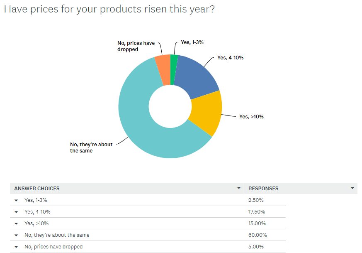Click the RESPONSES column header
Image resolution: width=362 pixels, height=253 pixels.
263,189
